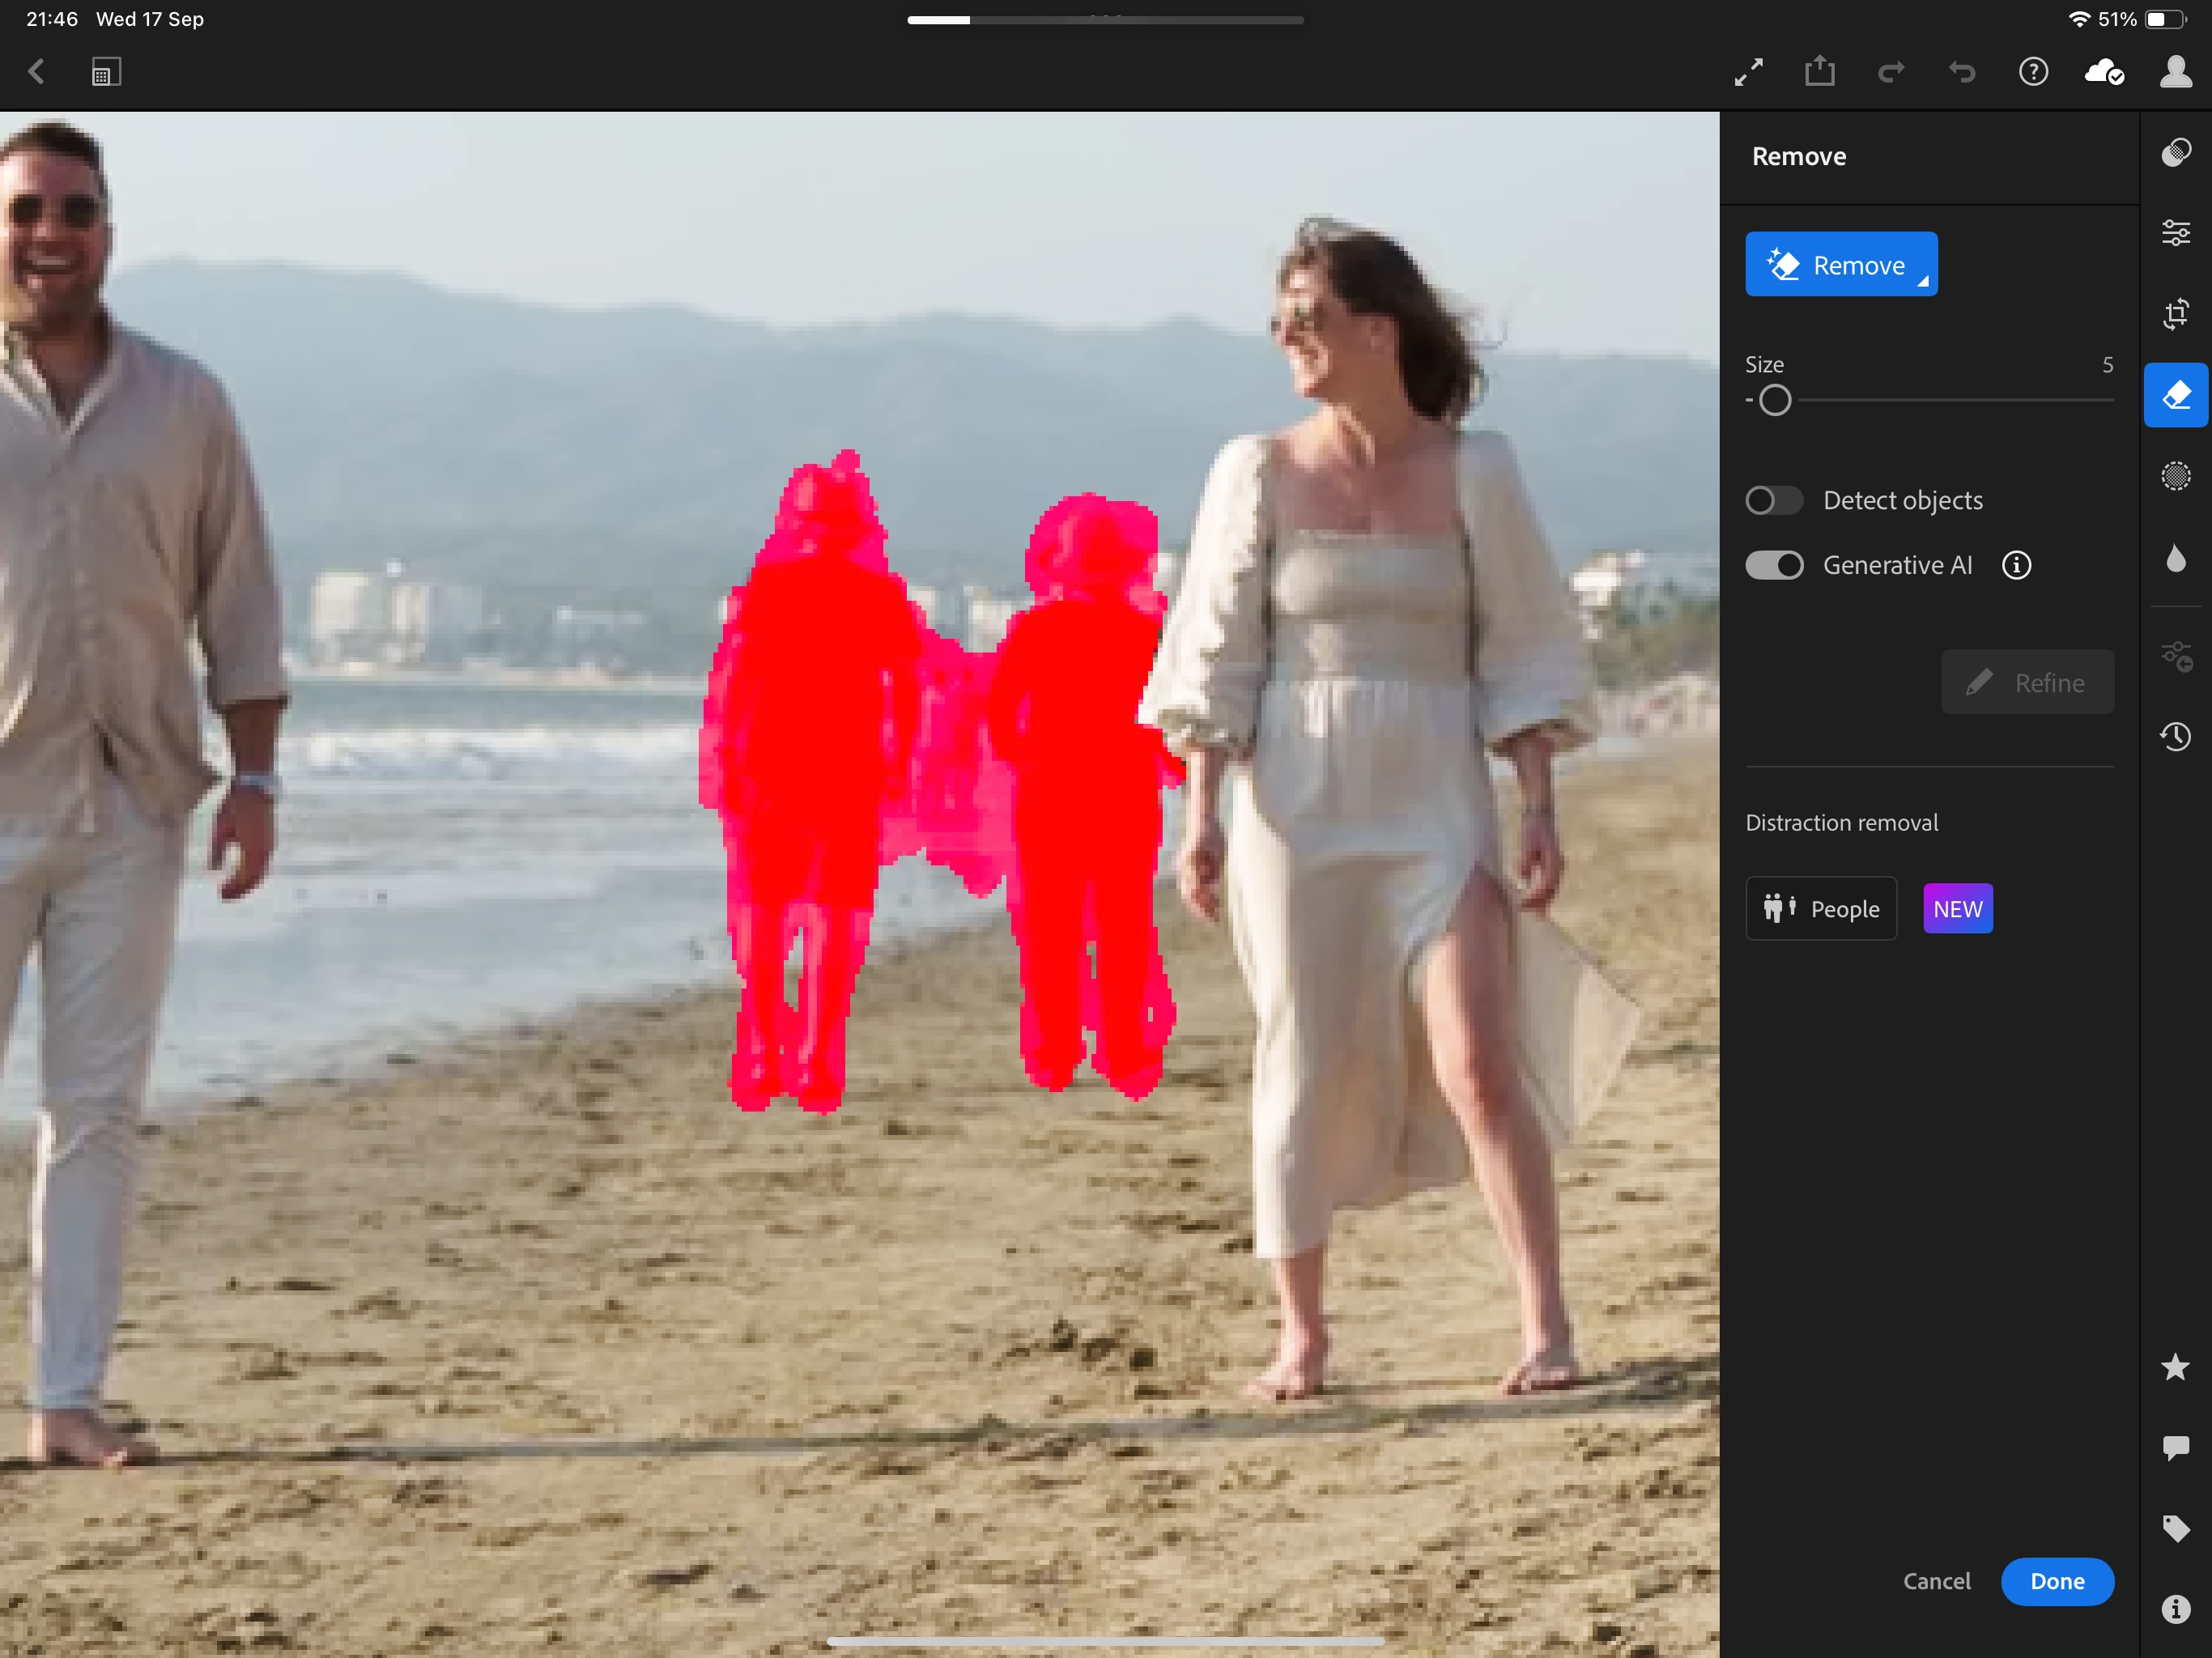This screenshot has height=1658, width=2212.
Task: Click the brush Size slider handle
Action: point(1775,400)
